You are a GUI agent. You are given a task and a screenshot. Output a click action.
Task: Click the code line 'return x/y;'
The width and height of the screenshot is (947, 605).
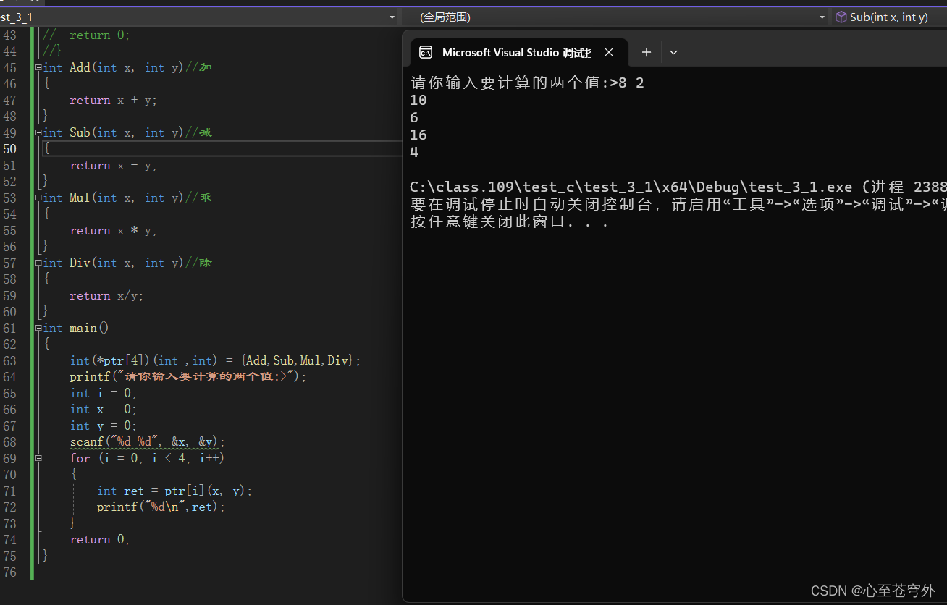coord(106,295)
